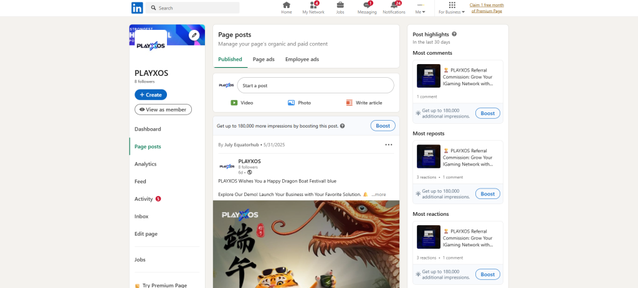This screenshot has height=288, width=638.
Task: Edit cover image via pencil icon
Action: tap(194, 35)
